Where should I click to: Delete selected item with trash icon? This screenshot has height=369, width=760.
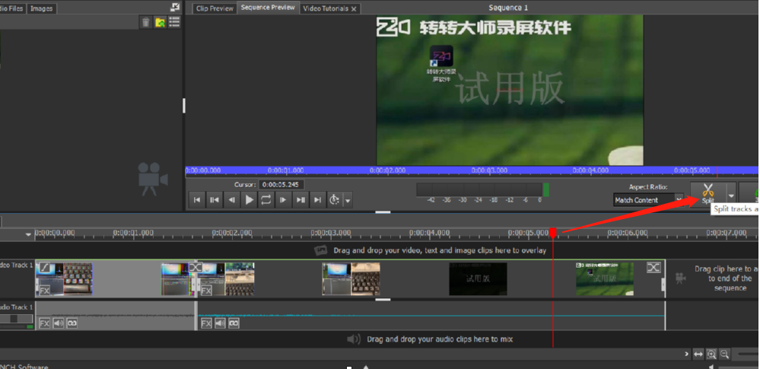point(146,22)
